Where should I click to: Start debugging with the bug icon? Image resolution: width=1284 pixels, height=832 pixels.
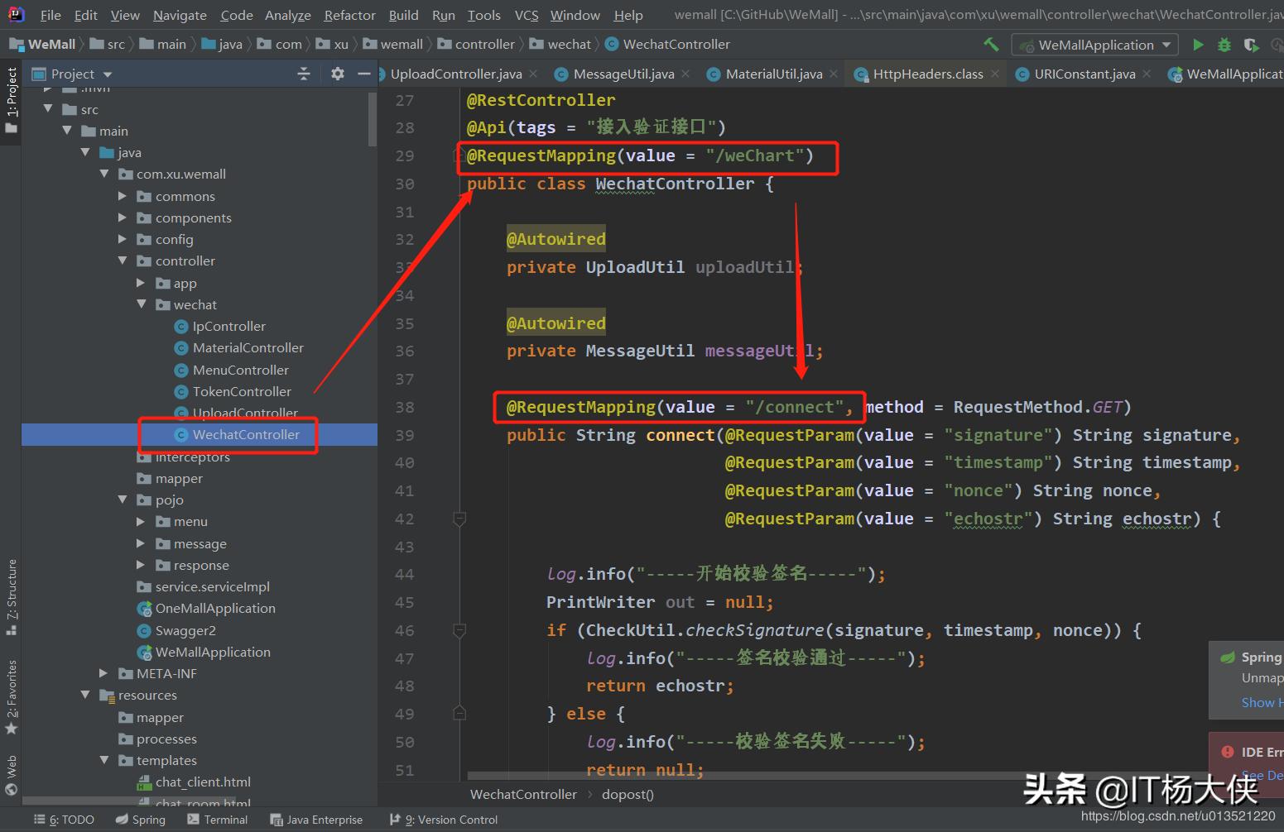point(1224,45)
